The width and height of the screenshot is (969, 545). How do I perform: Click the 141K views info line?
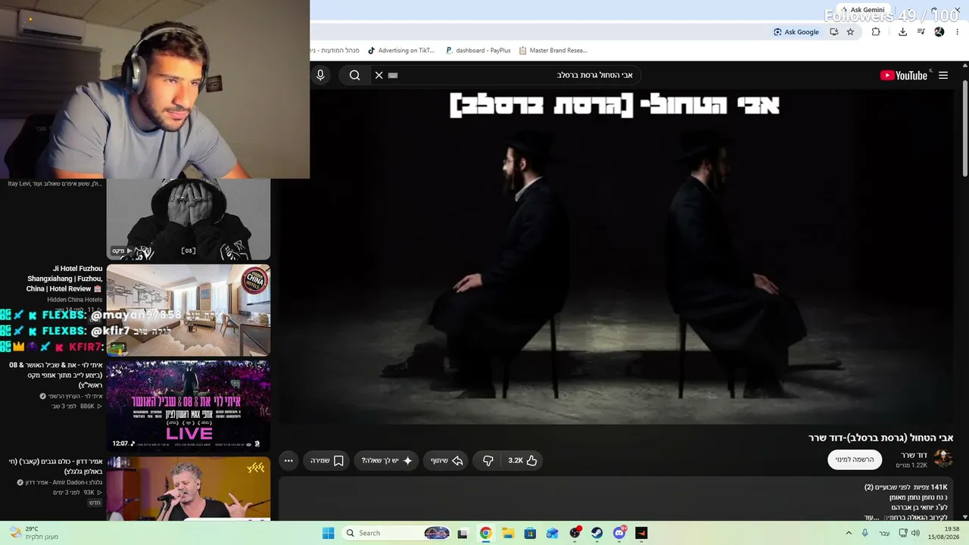(x=906, y=487)
